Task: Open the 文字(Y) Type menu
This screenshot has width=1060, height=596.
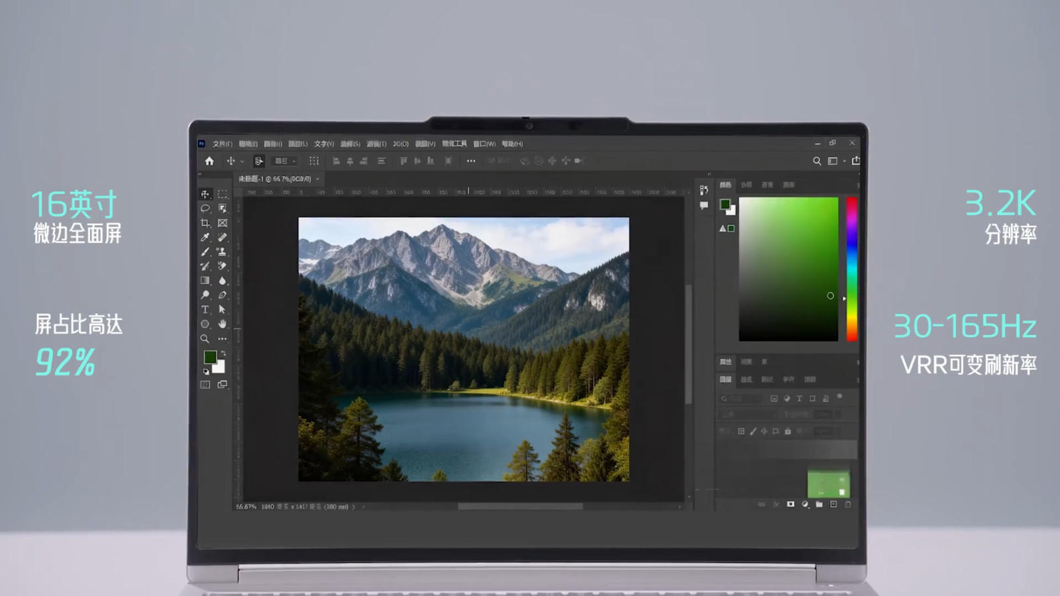Action: (x=323, y=144)
